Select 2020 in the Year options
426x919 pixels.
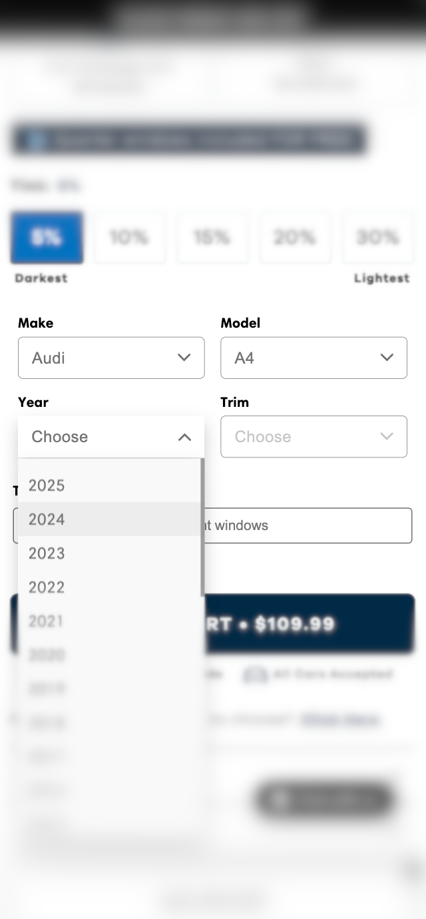coord(47,655)
